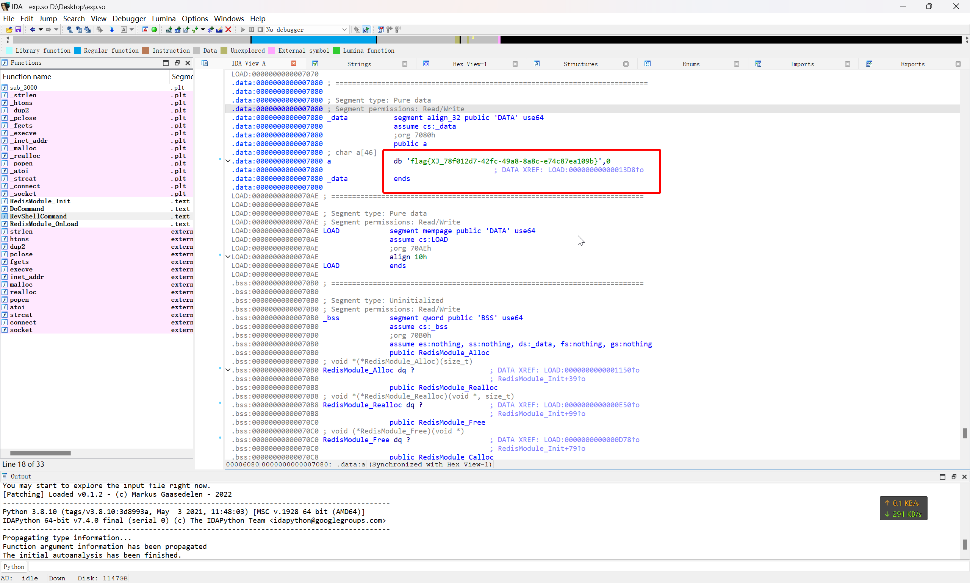970x583 pixels.
Task: Pause the process with the pause icon
Action: (251, 30)
